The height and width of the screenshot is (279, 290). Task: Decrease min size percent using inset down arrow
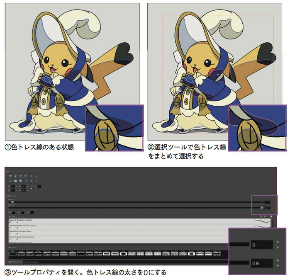278,266
